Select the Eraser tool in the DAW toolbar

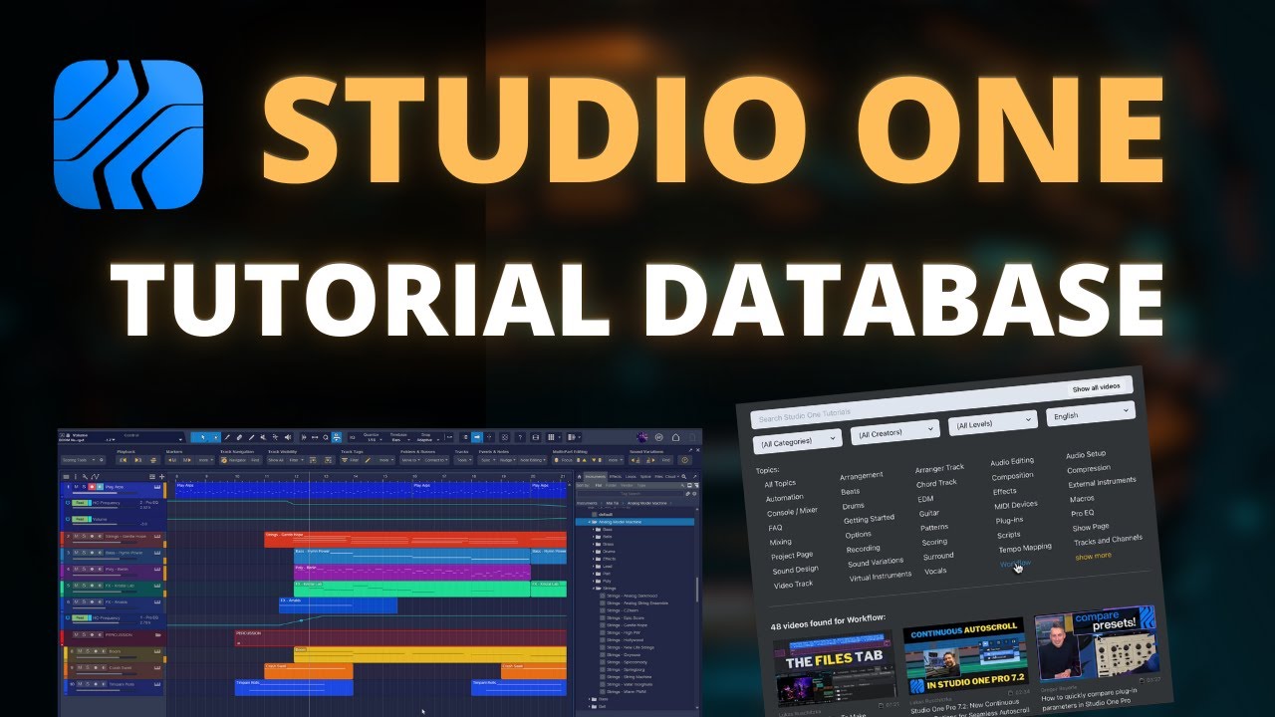point(239,437)
